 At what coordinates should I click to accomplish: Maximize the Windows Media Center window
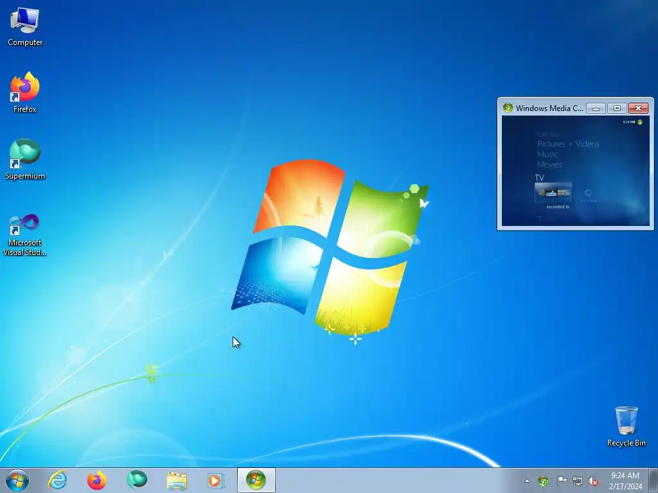(x=617, y=108)
